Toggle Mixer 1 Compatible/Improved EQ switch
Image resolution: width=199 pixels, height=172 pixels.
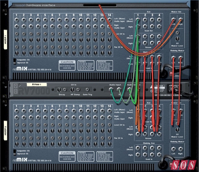pos(15,61)
